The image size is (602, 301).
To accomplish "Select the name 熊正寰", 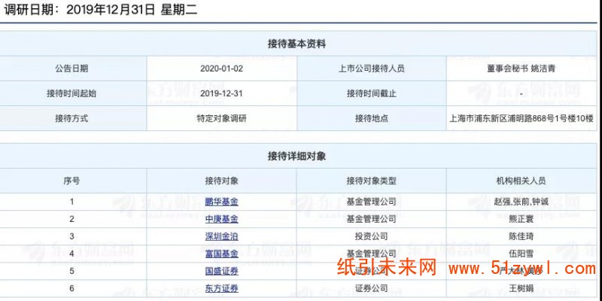I will pos(521,219).
